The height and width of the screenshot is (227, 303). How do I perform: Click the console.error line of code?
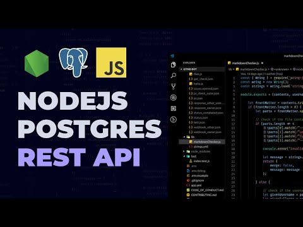(x=283, y=149)
